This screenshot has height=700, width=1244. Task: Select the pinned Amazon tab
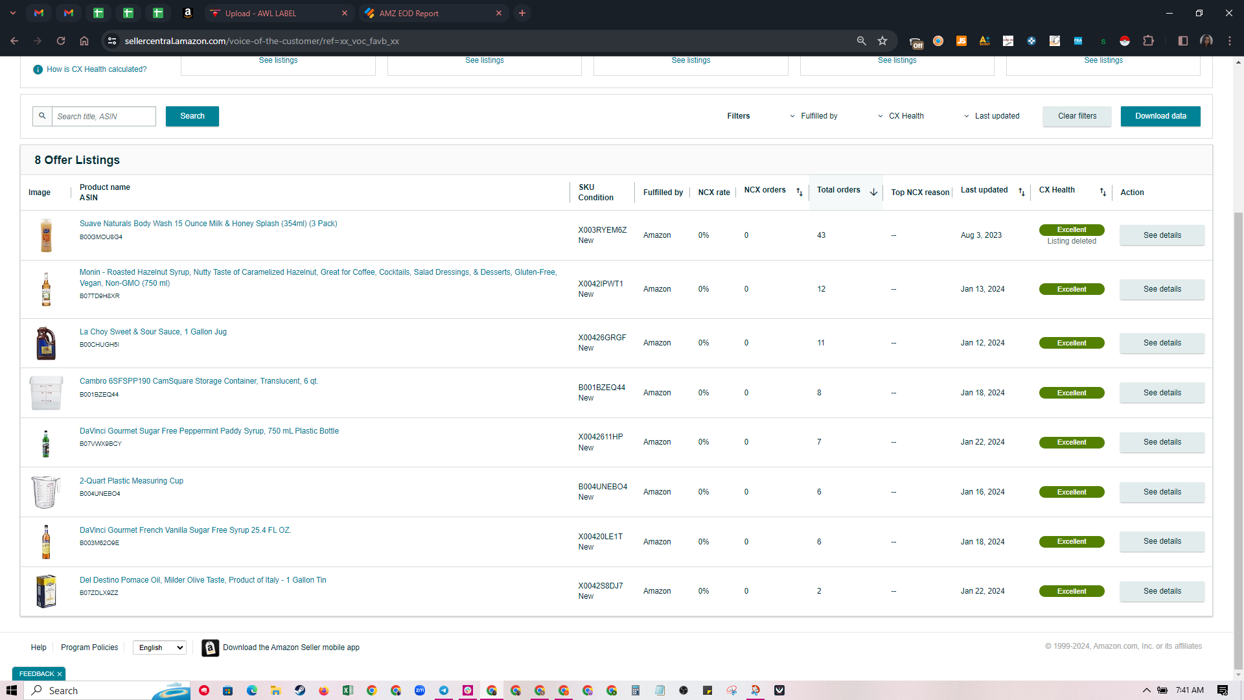coord(188,13)
